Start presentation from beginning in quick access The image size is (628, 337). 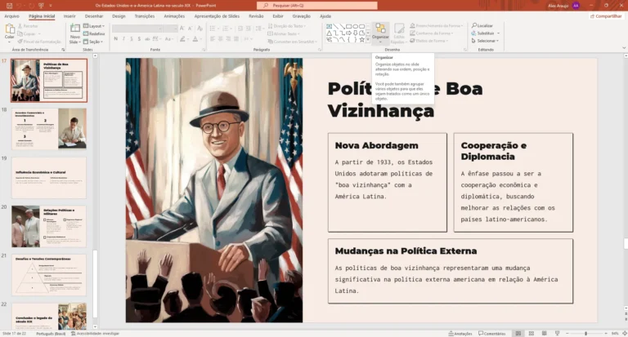pos(40,6)
